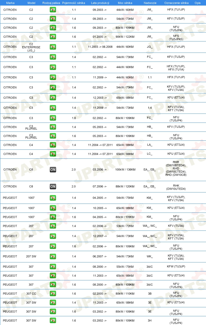Image resolution: width=206 pixels, height=325 pixels.
Task: Select the KFW (TU3JP) engine code cell
Action: click(176, 267)
